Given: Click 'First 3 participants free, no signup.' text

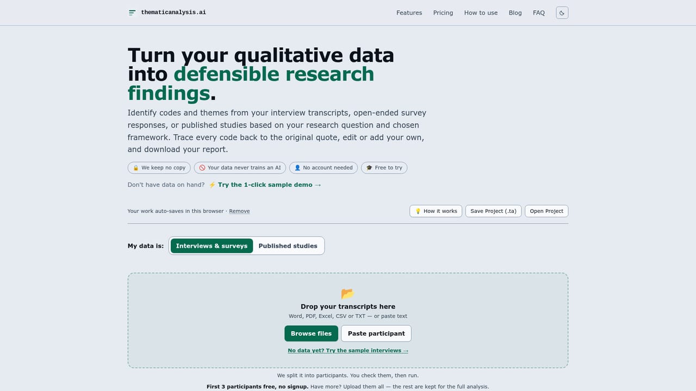Looking at the screenshot, I should (x=257, y=387).
